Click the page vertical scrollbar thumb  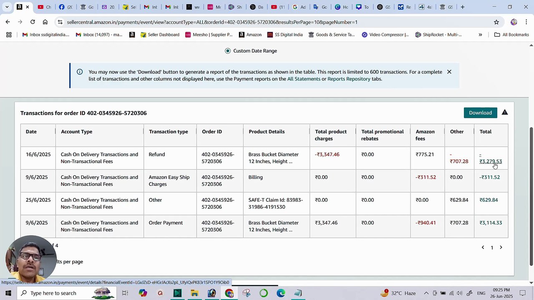(531, 196)
